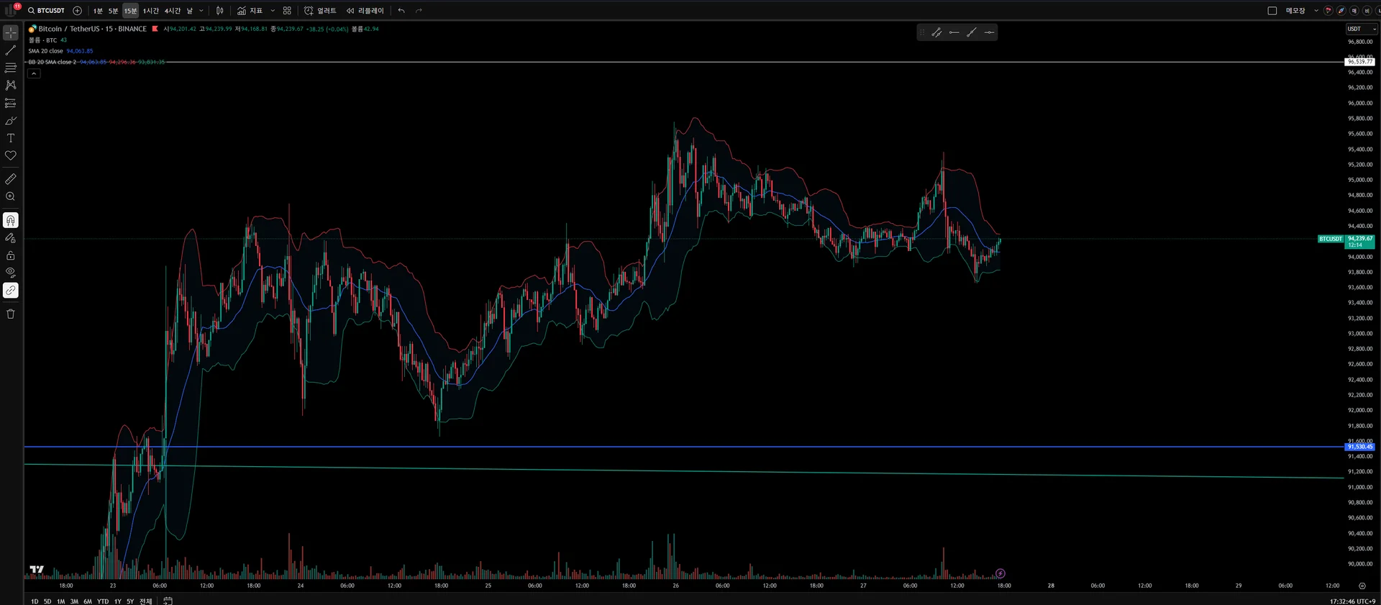Set date range to 1D
Screen dimensions: 1381x605
click(35, 601)
